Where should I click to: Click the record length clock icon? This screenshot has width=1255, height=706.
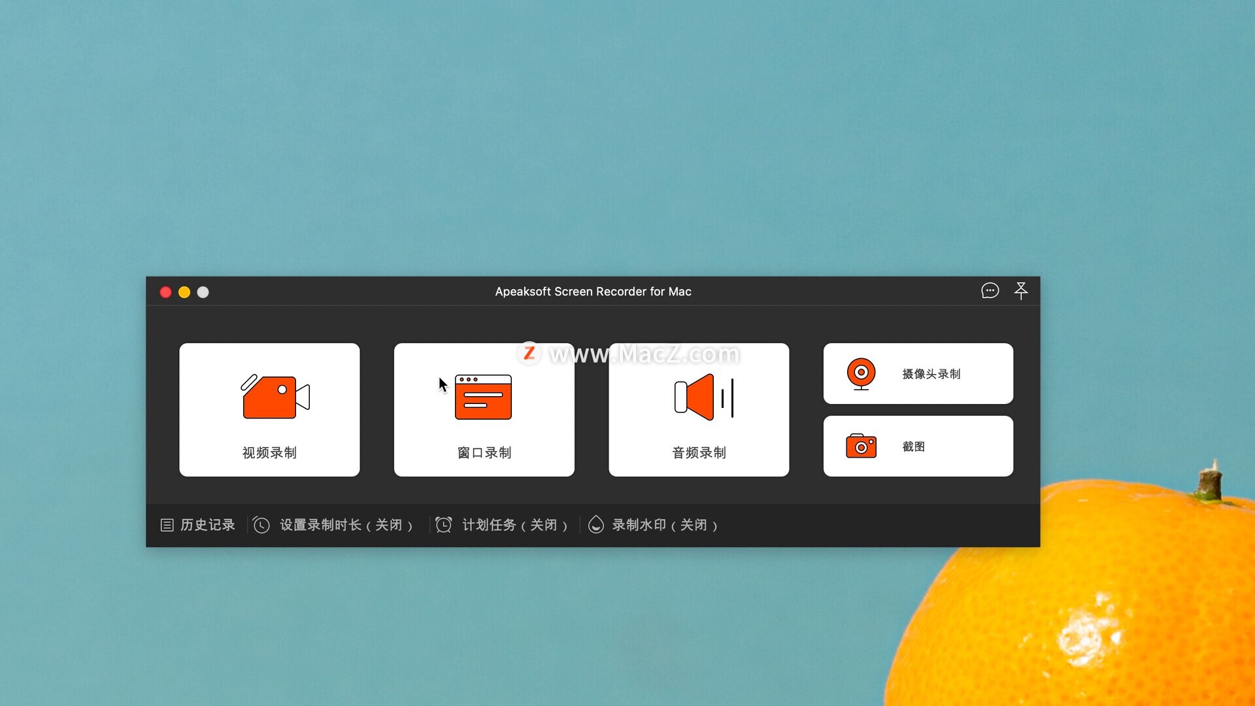261,525
